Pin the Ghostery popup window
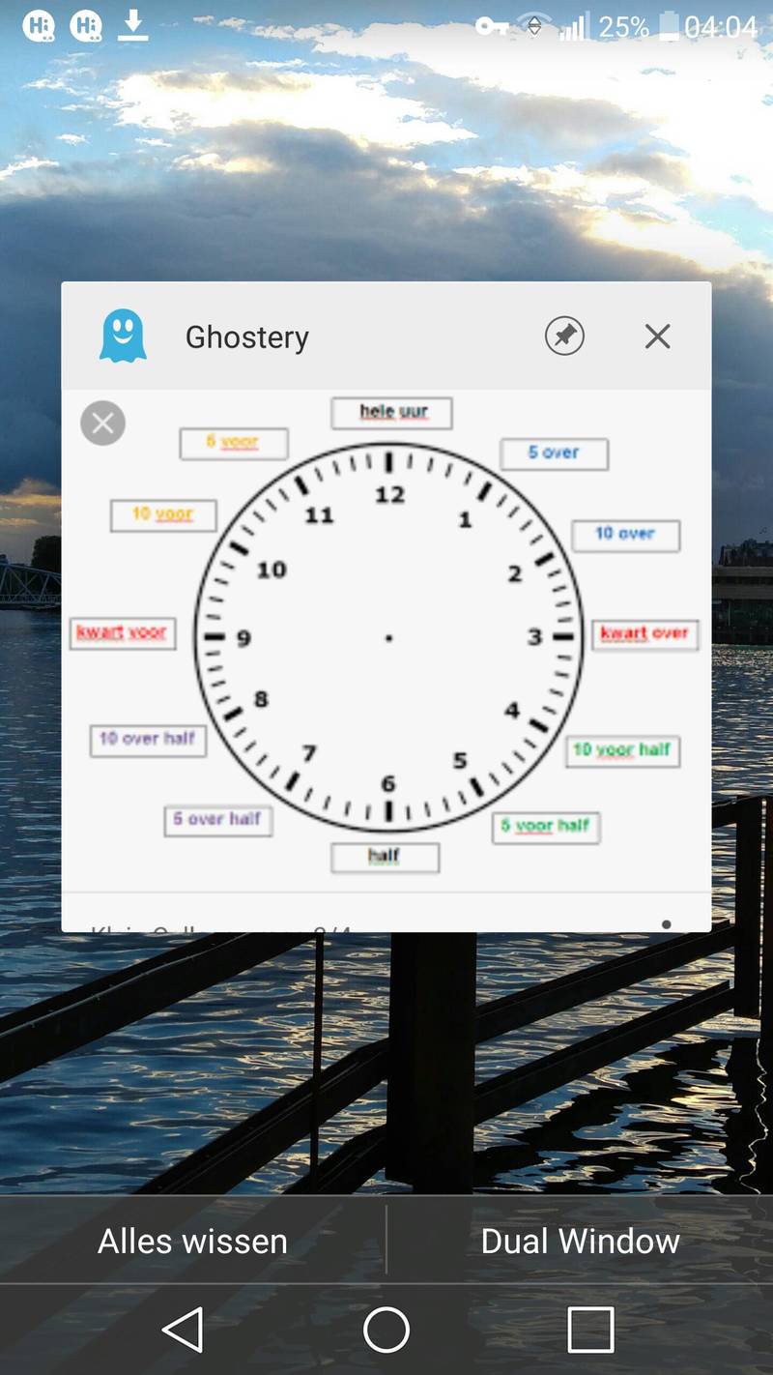 click(x=565, y=336)
